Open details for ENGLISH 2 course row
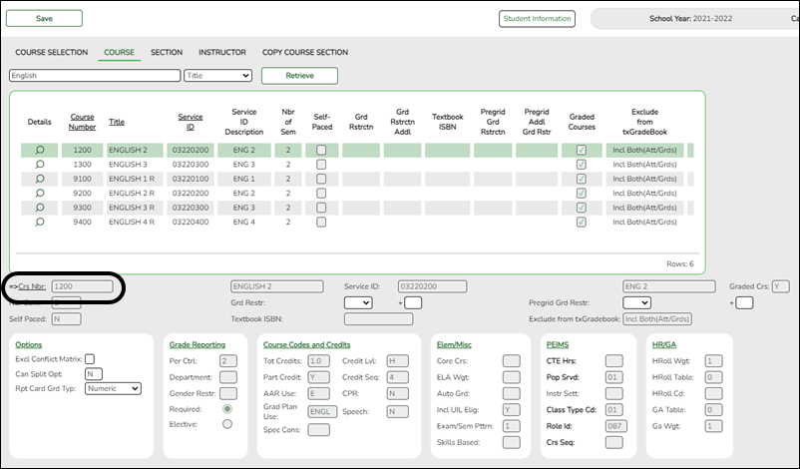The image size is (800, 469). [40, 150]
